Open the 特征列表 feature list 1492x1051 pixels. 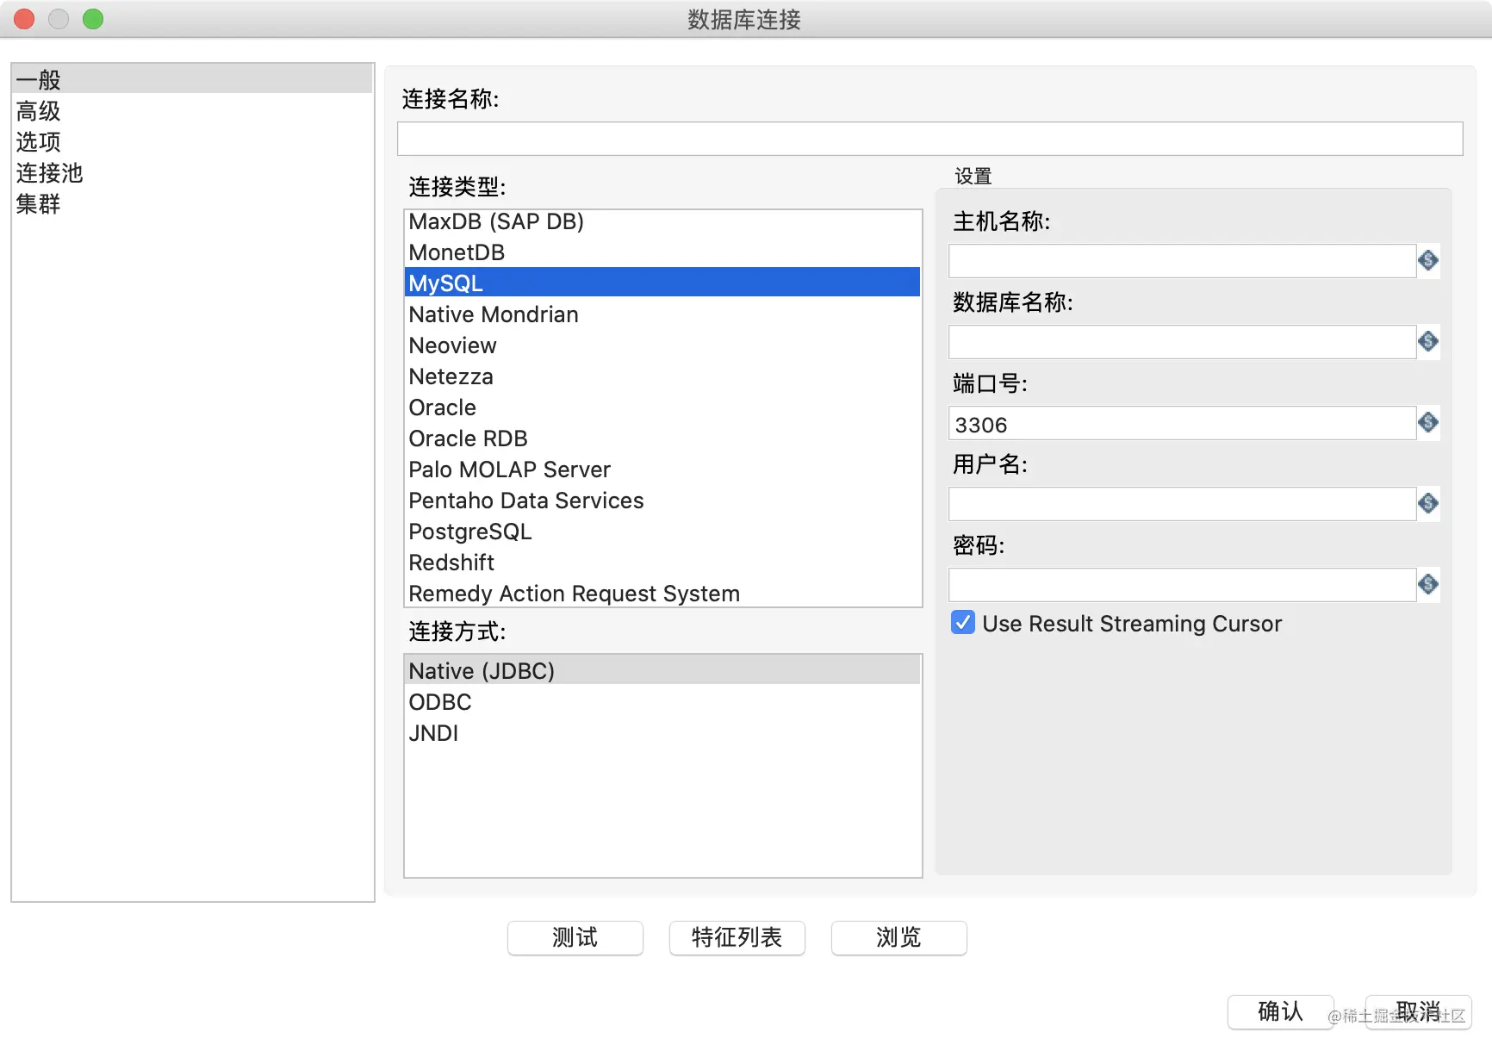(x=737, y=937)
